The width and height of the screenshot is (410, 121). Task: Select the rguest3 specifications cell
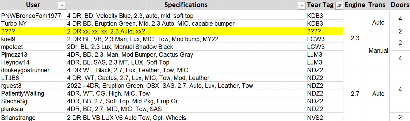click(x=186, y=86)
